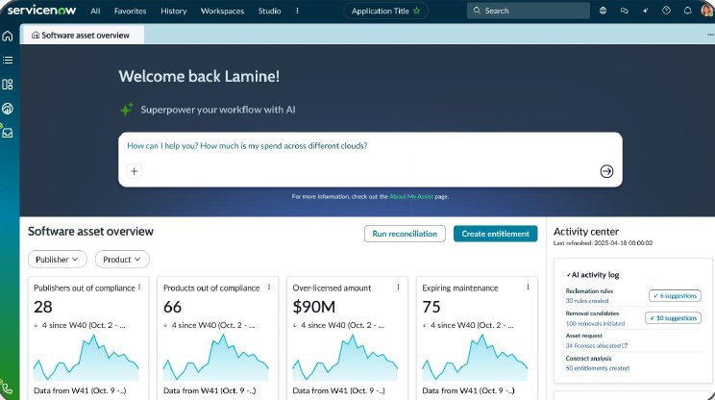Click the Publishers out of compliance trend chart

tap(86, 358)
